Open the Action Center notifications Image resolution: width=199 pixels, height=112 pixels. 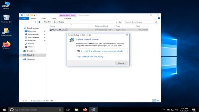pyautogui.click(x=193, y=110)
